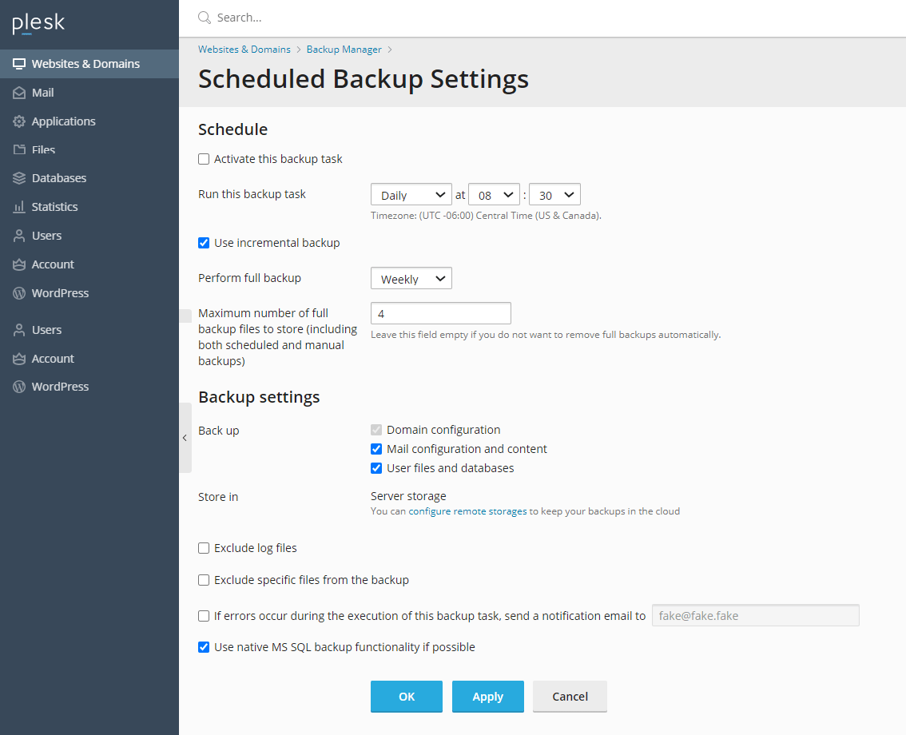
Task: Apply the backup settings
Action: click(x=487, y=696)
